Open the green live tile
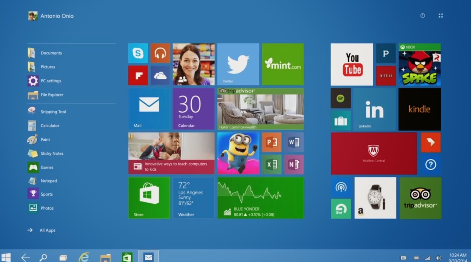Image resolution: width=471 pixels, height=262 pixels. point(341,209)
